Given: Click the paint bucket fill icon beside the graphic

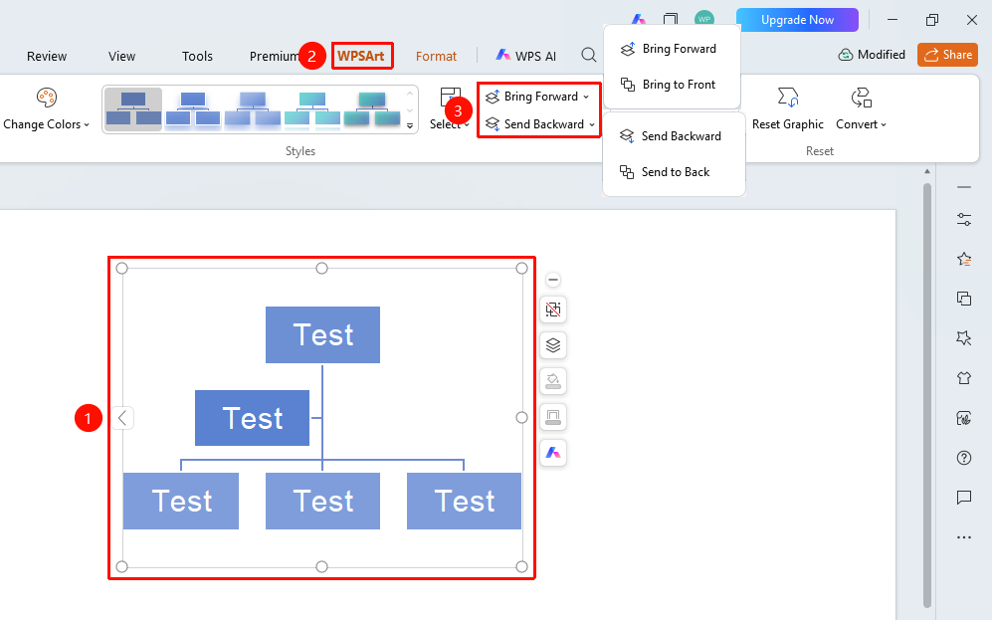Looking at the screenshot, I should (x=553, y=381).
